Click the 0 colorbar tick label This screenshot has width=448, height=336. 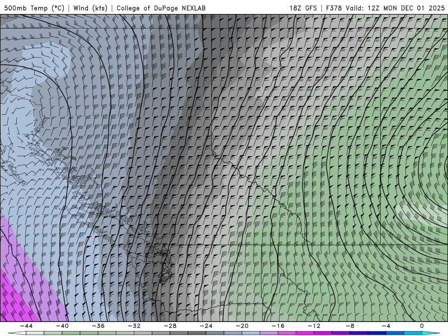tap(422, 326)
